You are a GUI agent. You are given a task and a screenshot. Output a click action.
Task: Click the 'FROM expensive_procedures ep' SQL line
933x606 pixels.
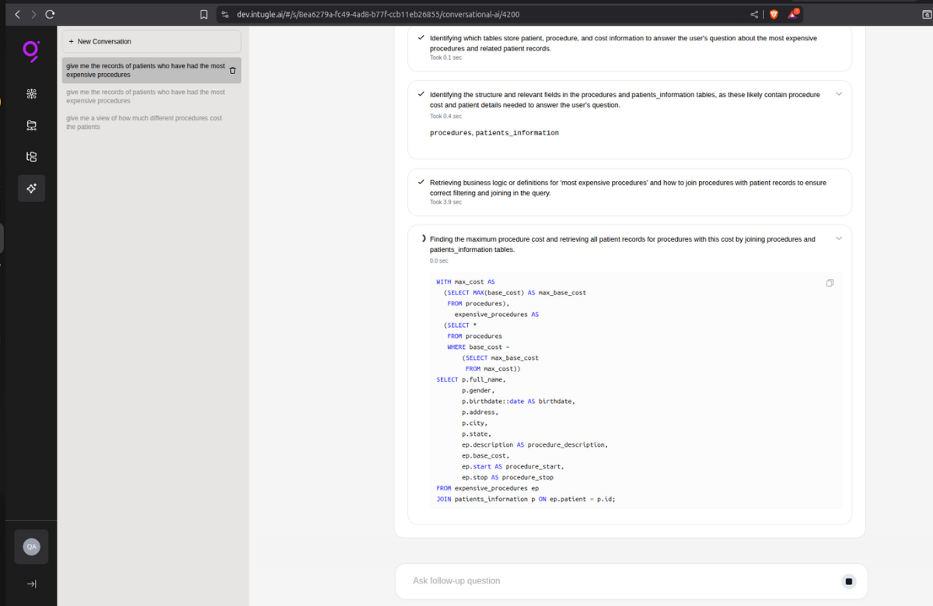tap(487, 488)
